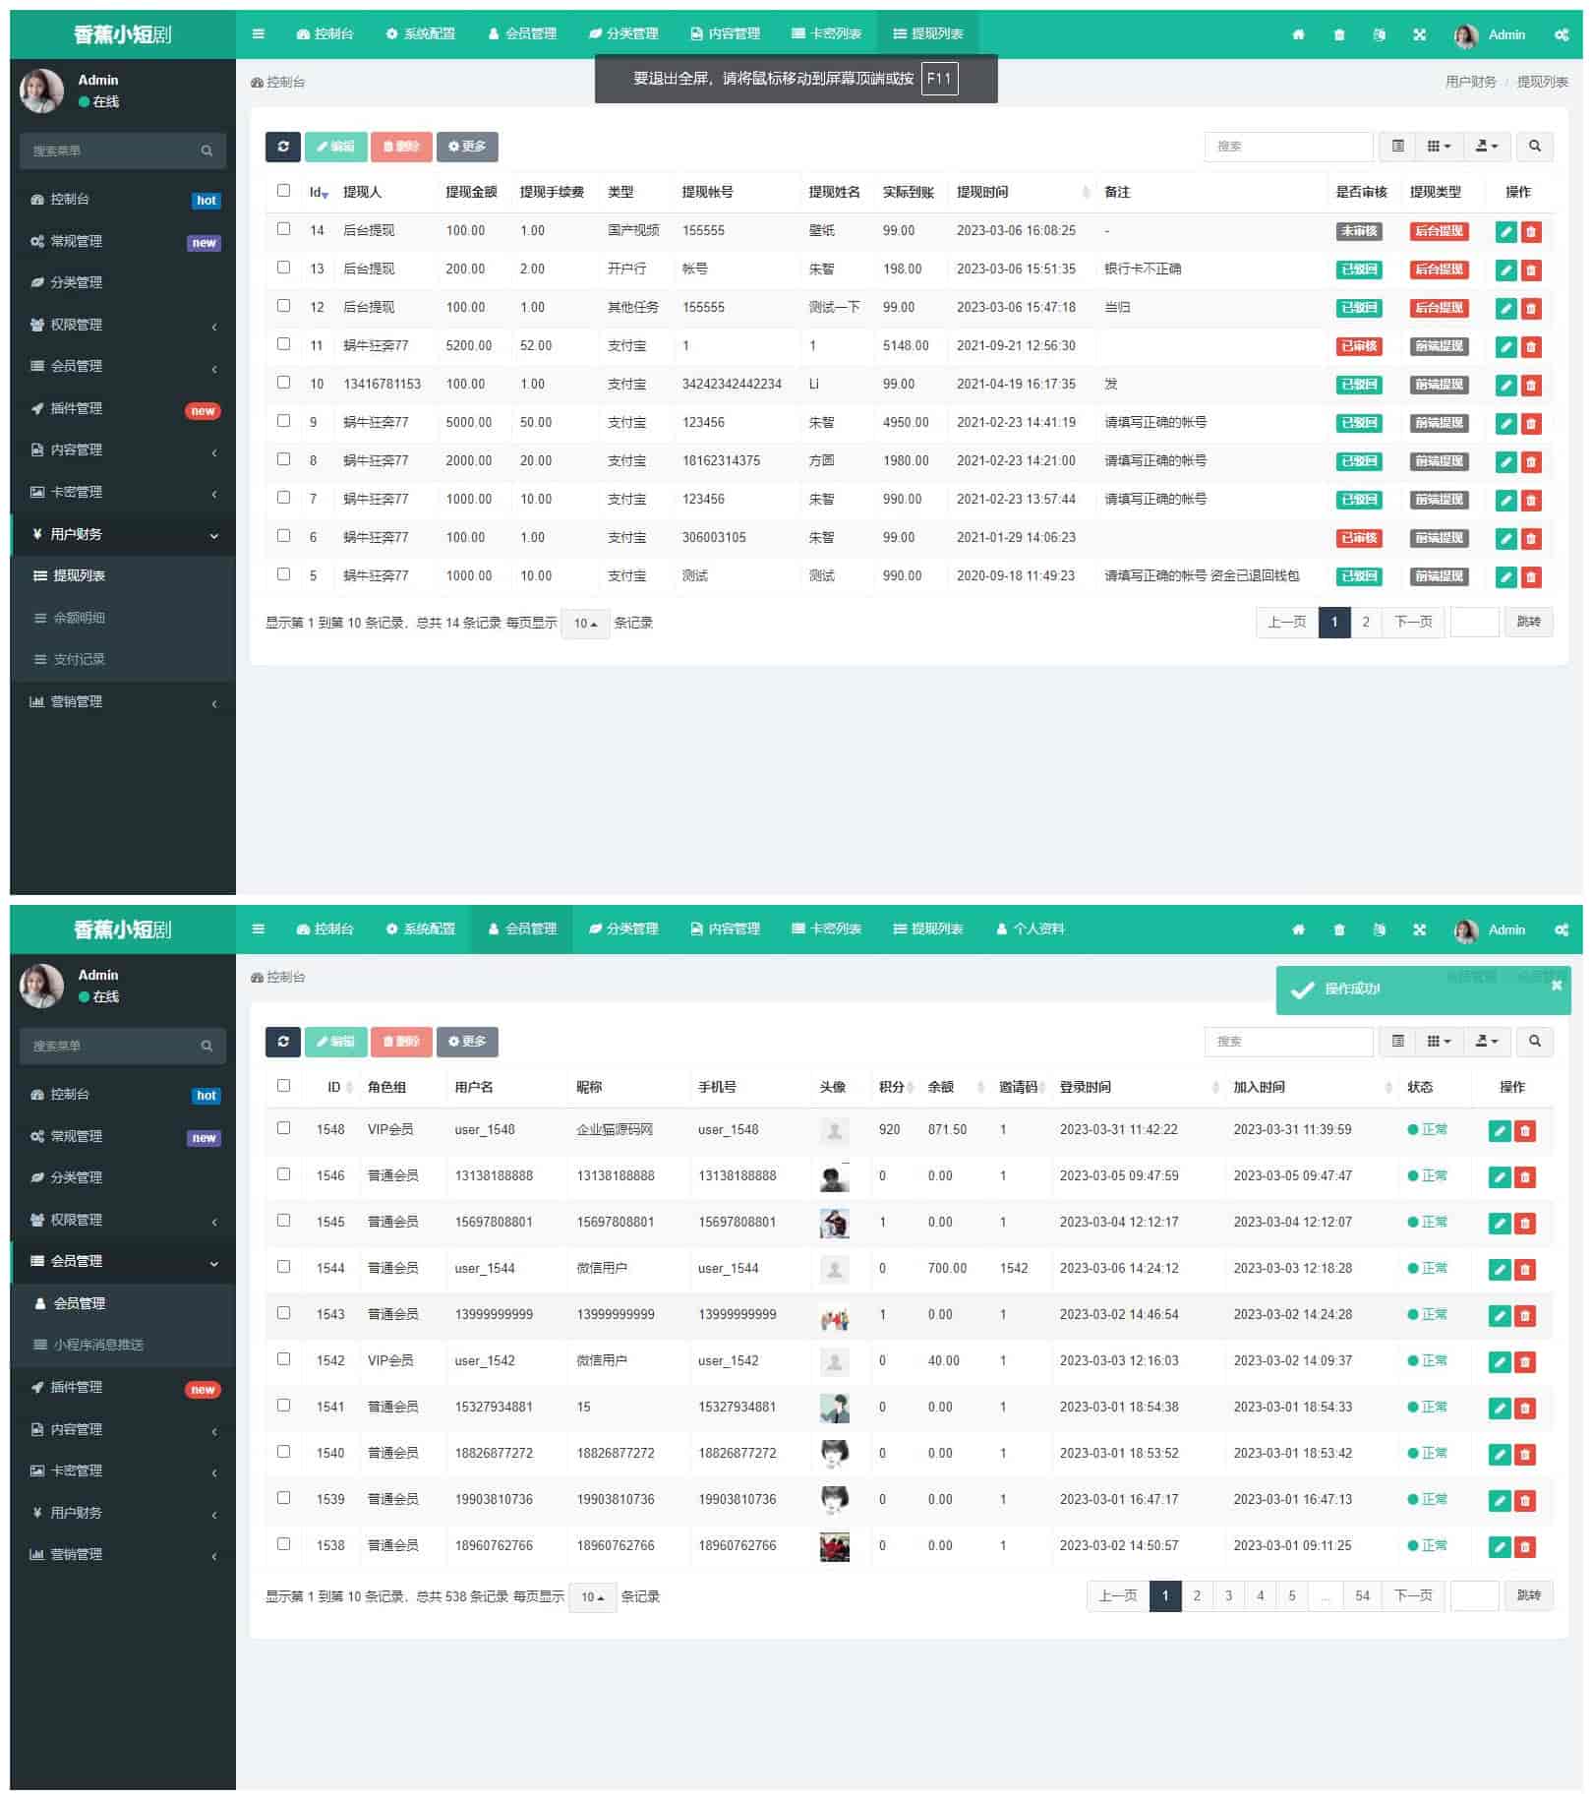
Task: Check the box for withdrawal Id 9
Action: (x=283, y=421)
